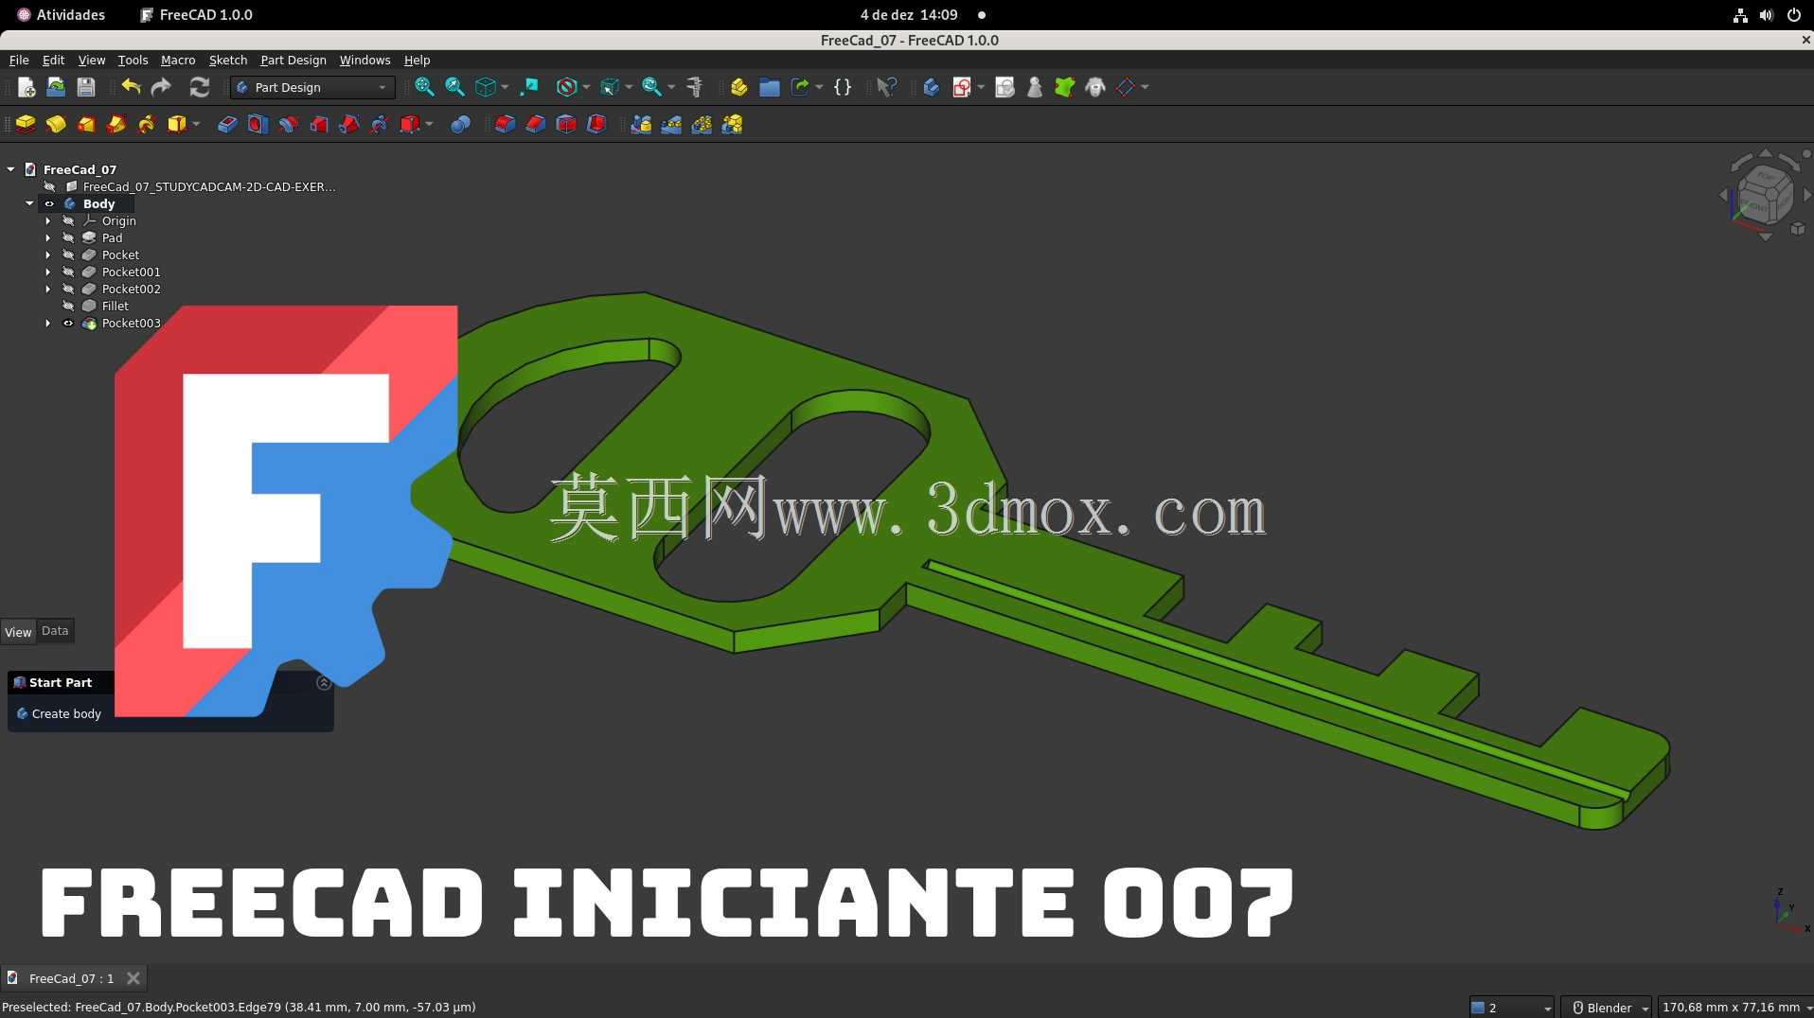
Task: Click the isometric view cube icon
Action: pyautogui.click(x=486, y=87)
